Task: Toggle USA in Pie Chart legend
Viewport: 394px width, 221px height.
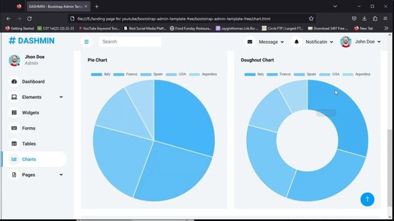Action: click(x=176, y=74)
